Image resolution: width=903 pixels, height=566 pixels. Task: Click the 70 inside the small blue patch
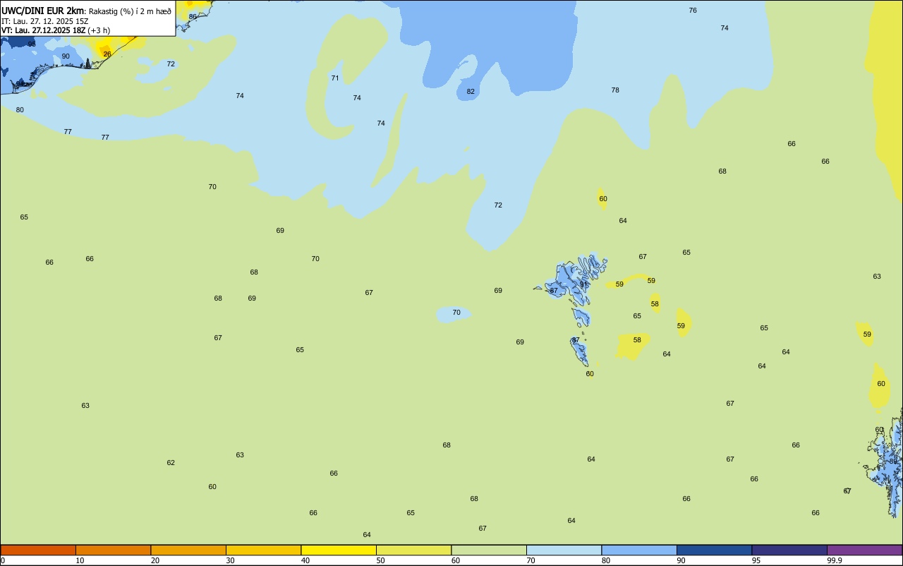456,313
